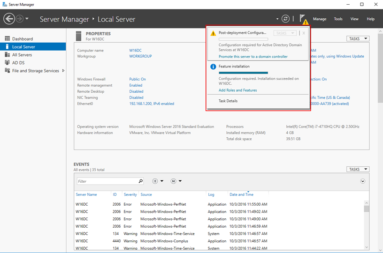Viewport: 383px width, 253px height.
Task: Click the forward navigation arrow
Action: [x=20, y=19]
